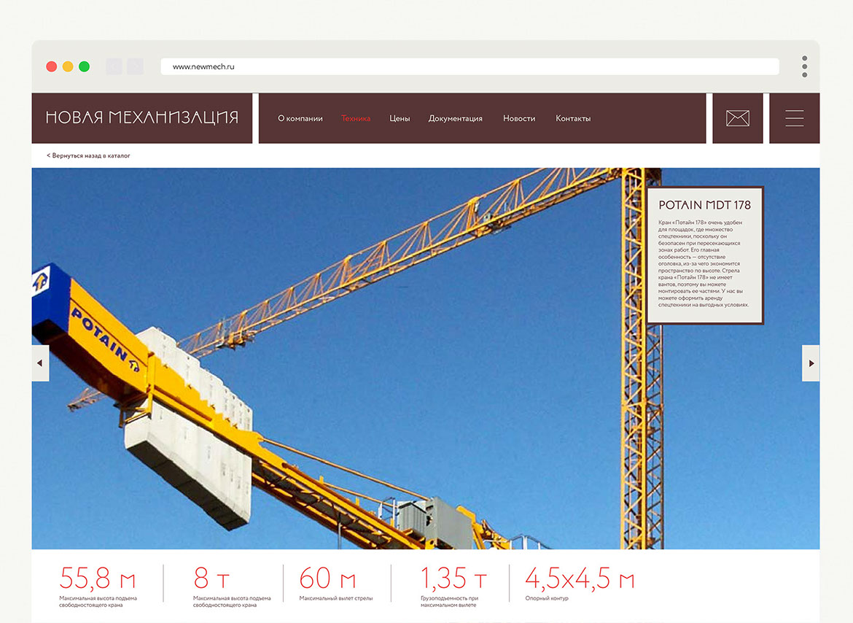Focus the www.newmech.ru address bar
The height and width of the screenshot is (623, 853).
470,66
